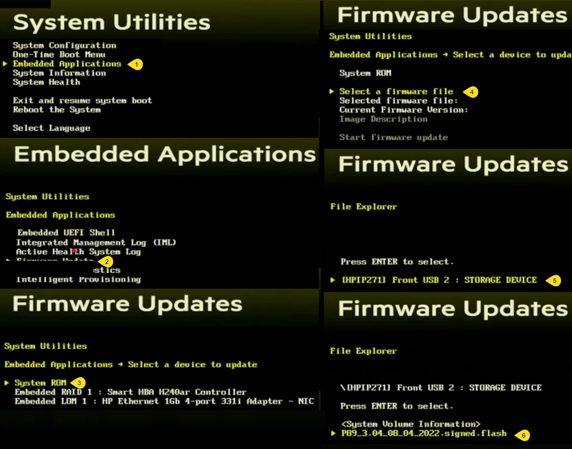572x449 pixels.
Task: Select Embedded LOM 1 HP Ethernet adapter
Action: (164, 401)
